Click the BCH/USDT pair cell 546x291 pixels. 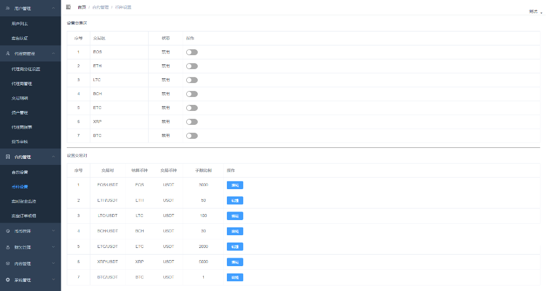pos(107,231)
